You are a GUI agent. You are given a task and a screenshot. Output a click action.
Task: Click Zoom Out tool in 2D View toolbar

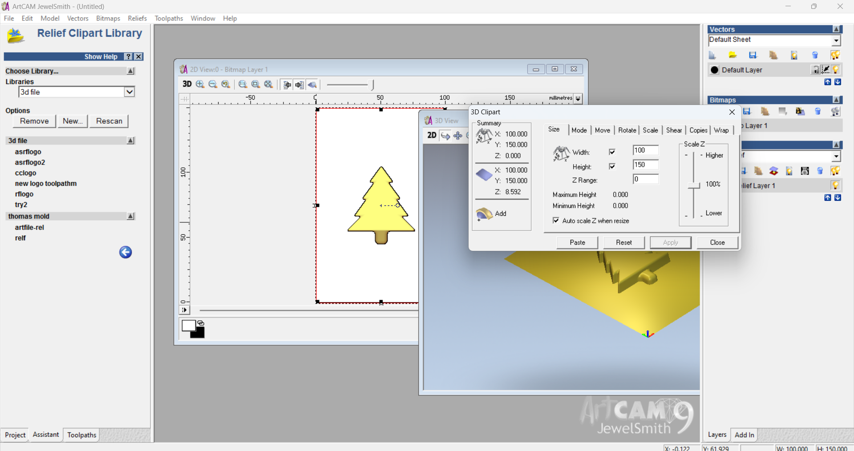point(213,84)
